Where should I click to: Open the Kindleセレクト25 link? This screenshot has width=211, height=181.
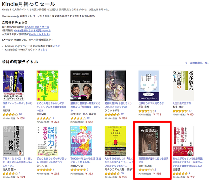[x=39, y=34]
